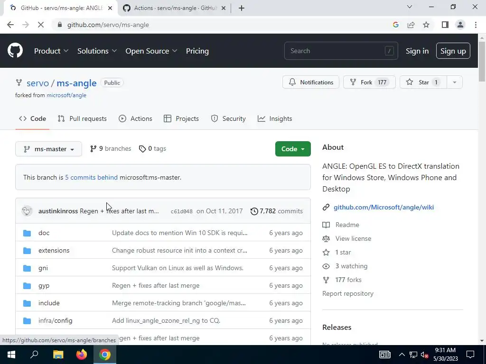Open github.com/Microsoft/angle/wiki link
This screenshot has width=486, height=364.
tap(383, 208)
